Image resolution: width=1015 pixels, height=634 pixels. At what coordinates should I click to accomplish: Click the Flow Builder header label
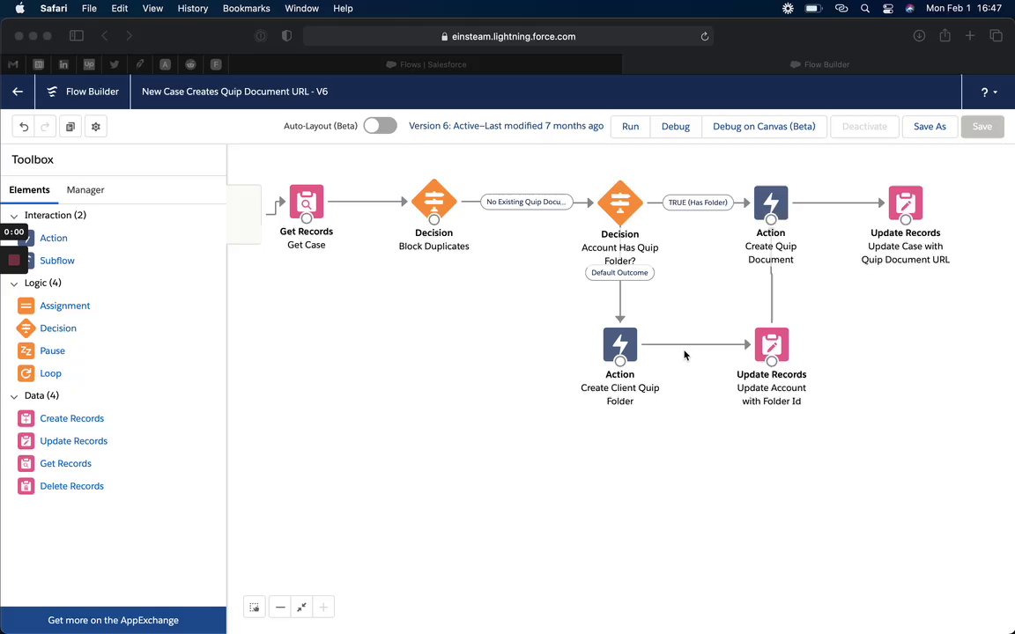[x=92, y=92]
